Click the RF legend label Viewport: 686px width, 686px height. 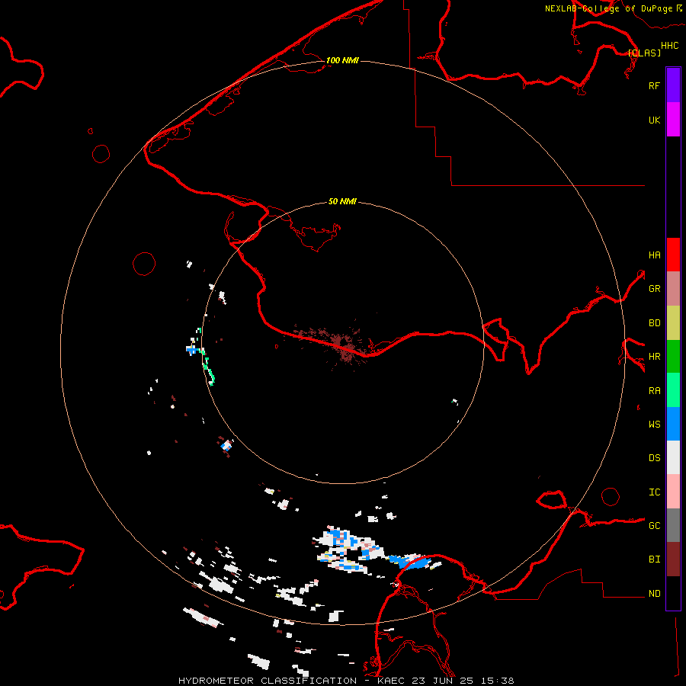(x=654, y=85)
